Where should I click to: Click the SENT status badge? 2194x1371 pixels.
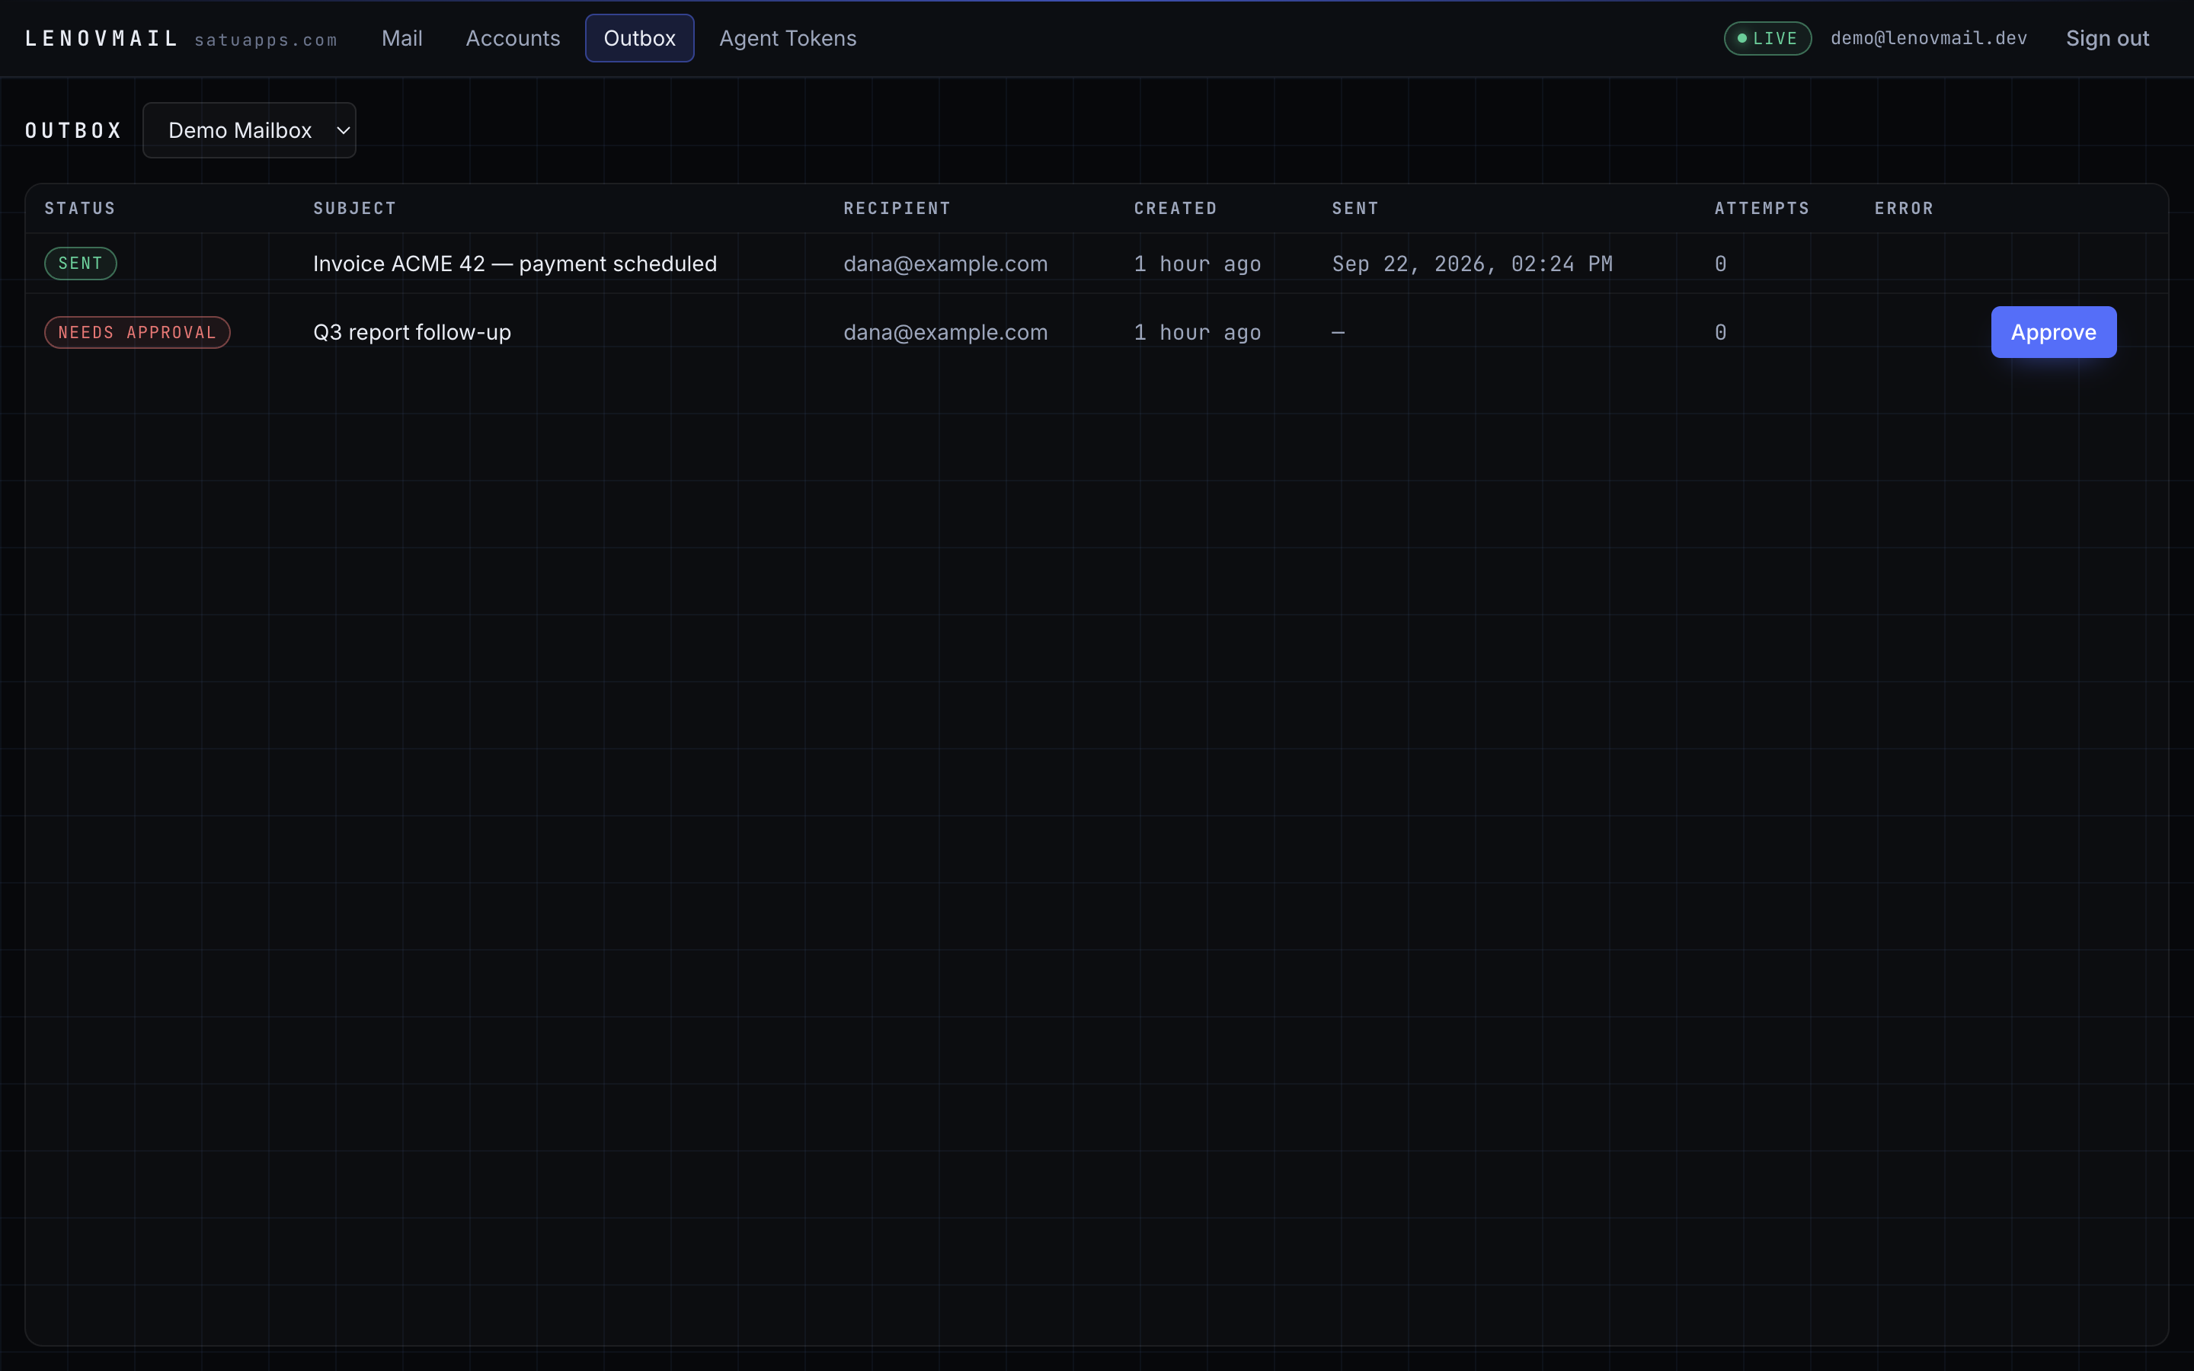coord(81,263)
